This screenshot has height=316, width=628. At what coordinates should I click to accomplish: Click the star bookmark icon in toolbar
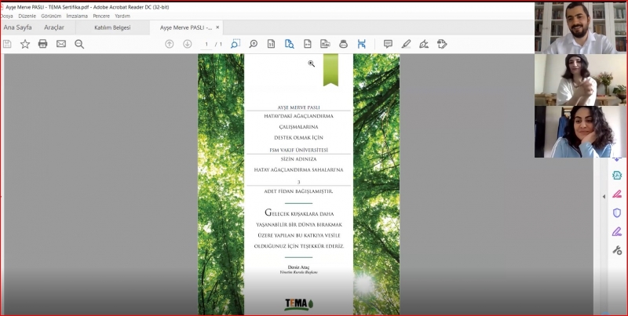(x=25, y=44)
